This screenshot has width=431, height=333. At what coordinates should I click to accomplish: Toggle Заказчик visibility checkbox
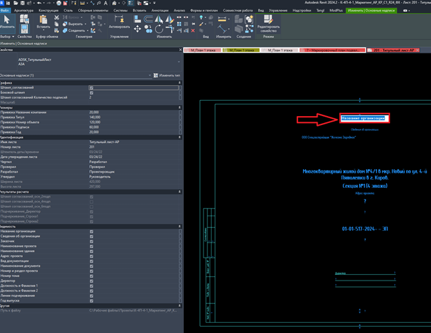pos(91,241)
